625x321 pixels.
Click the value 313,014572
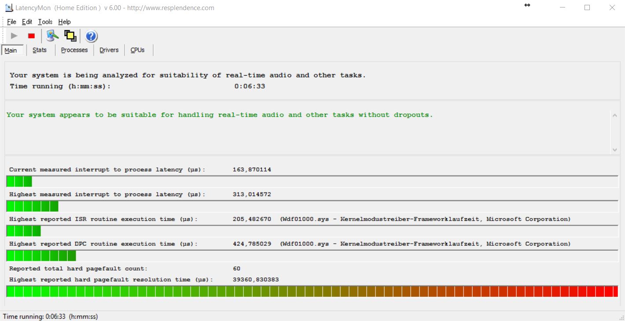click(x=252, y=194)
